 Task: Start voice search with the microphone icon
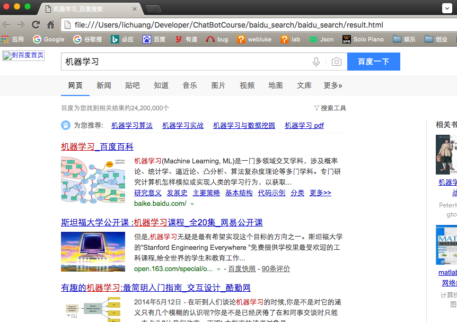coord(317,62)
